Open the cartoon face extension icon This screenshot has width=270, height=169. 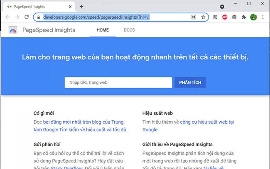[x=234, y=17]
